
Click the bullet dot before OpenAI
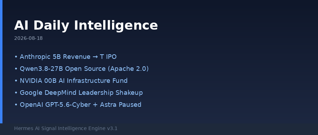(x=16, y=105)
